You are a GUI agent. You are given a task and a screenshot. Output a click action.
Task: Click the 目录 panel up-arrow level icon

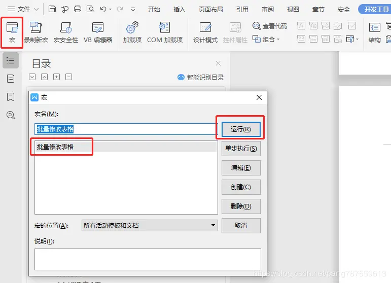tap(45, 77)
